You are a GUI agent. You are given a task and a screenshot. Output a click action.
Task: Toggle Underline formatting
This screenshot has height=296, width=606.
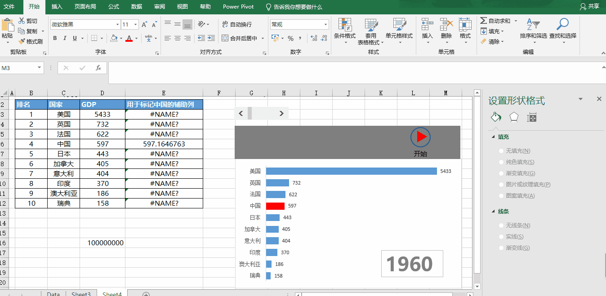tap(75, 38)
